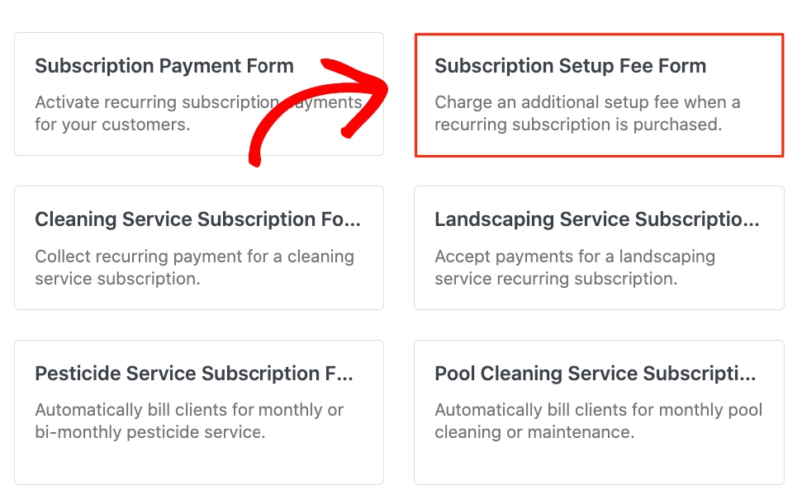
Task: Select the Landscaping Service Subscription template
Action: click(598, 247)
